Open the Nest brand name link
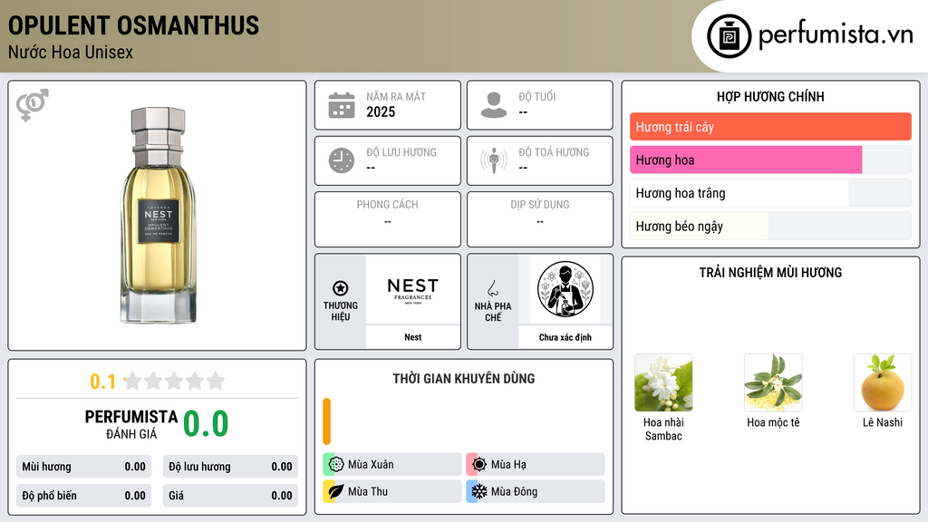This screenshot has height=522, width=928. (412, 337)
